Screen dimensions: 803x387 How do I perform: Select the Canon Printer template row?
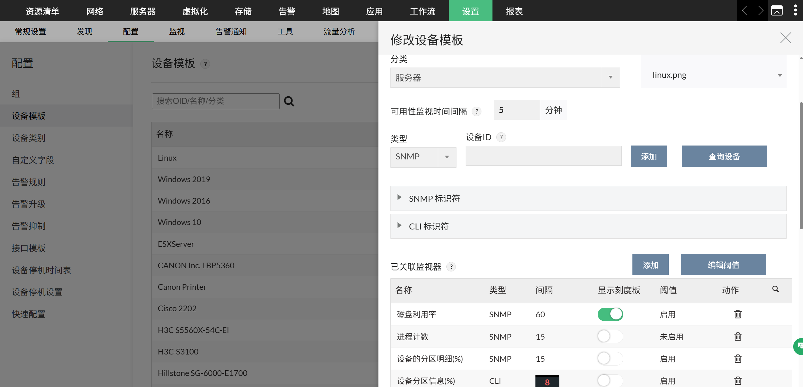265,287
